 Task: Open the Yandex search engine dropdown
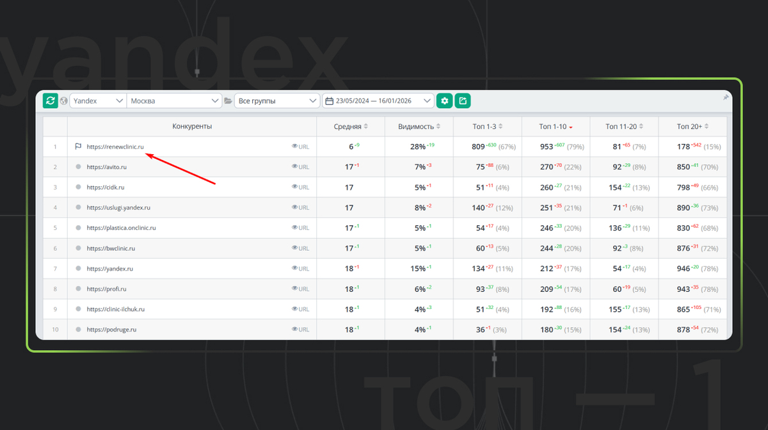(x=98, y=100)
